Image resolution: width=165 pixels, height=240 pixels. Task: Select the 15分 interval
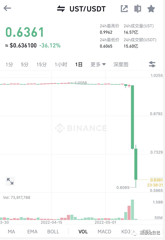(42, 64)
